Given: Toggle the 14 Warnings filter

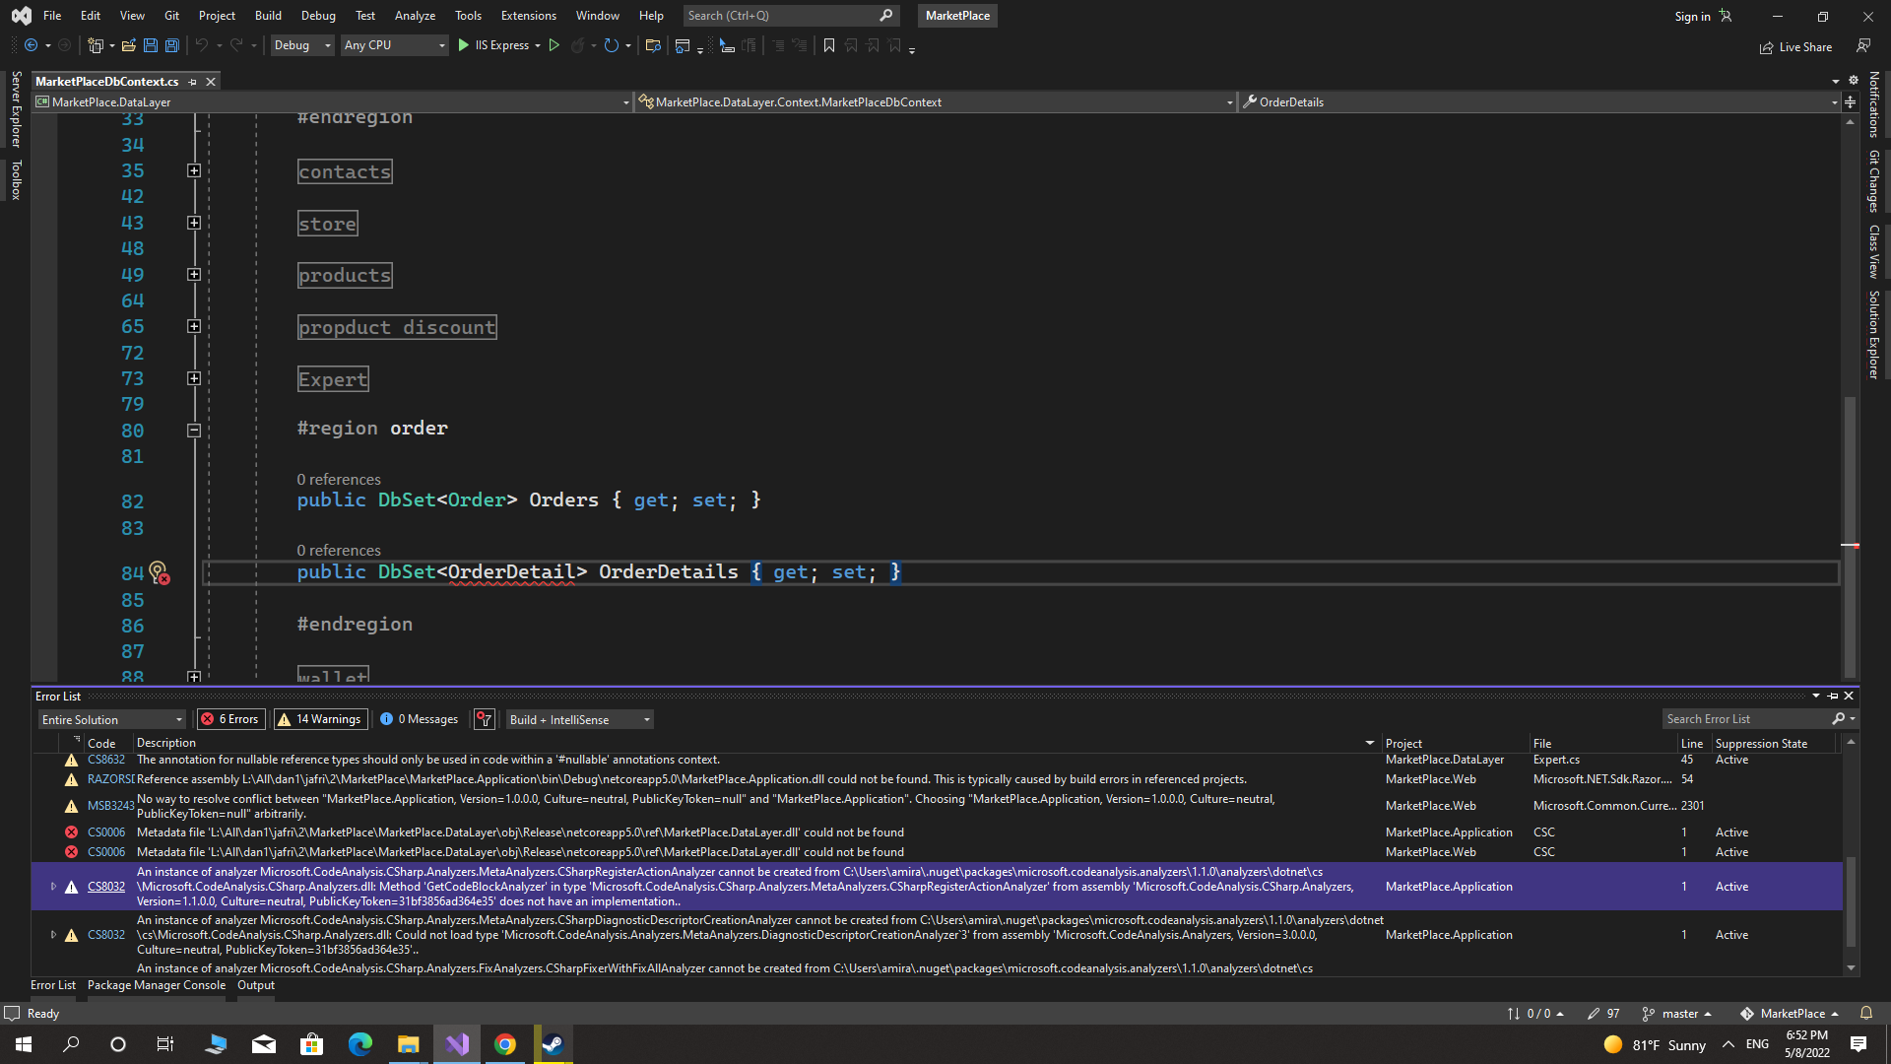Looking at the screenshot, I should [320, 719].
